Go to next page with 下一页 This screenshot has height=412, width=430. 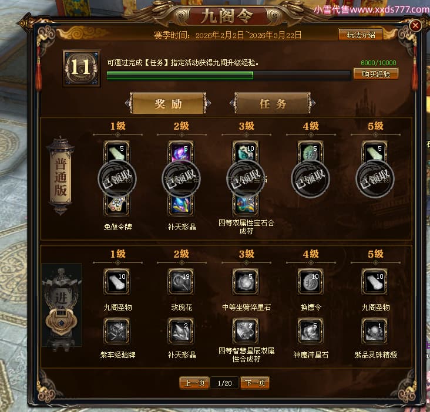coord(255,383)
